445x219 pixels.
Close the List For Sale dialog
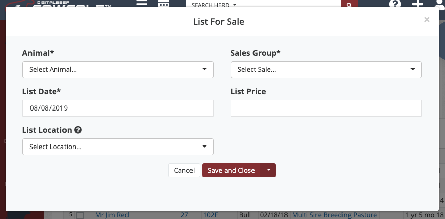tap(427, 20)
